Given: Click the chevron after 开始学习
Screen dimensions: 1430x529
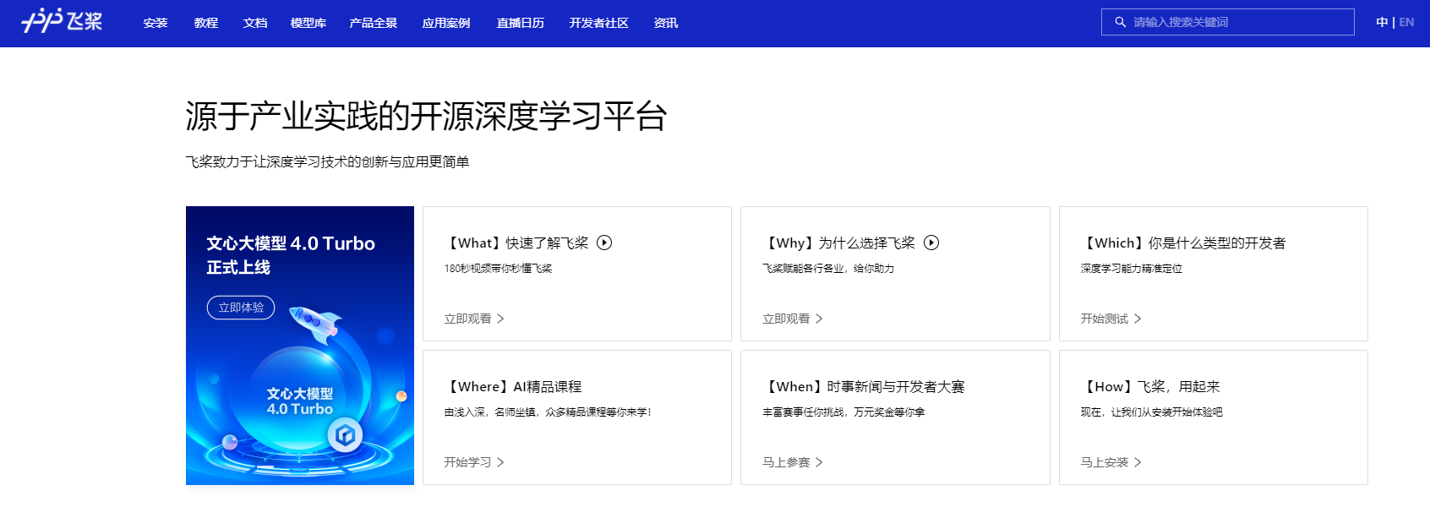Looking at the screenshot, I should (500, 462).
